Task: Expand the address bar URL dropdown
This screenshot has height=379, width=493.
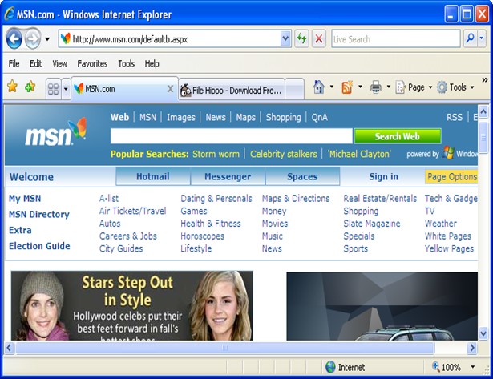Action: pos(285,38)
